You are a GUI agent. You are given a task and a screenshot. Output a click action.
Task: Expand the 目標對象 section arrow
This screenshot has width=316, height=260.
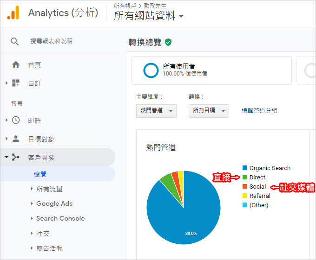tap(7, 139)
